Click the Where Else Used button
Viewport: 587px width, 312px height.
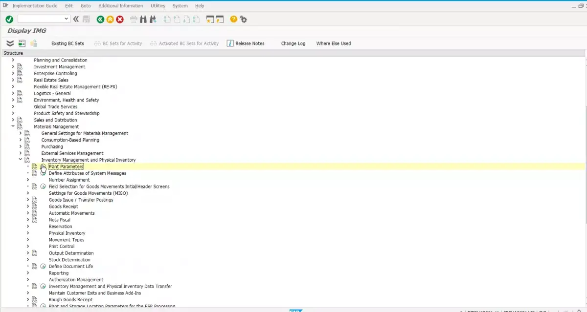click(334, 43)
